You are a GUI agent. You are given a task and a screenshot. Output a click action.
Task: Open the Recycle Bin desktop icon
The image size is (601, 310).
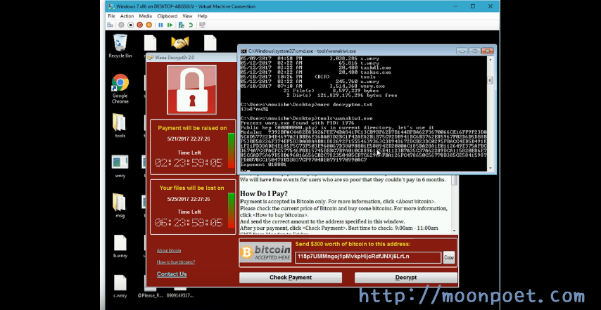(x=120, y=46)
